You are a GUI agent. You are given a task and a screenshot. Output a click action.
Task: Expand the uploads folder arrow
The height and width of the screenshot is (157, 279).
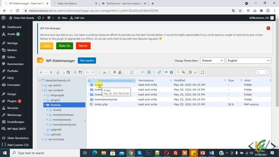pos(45,134)
